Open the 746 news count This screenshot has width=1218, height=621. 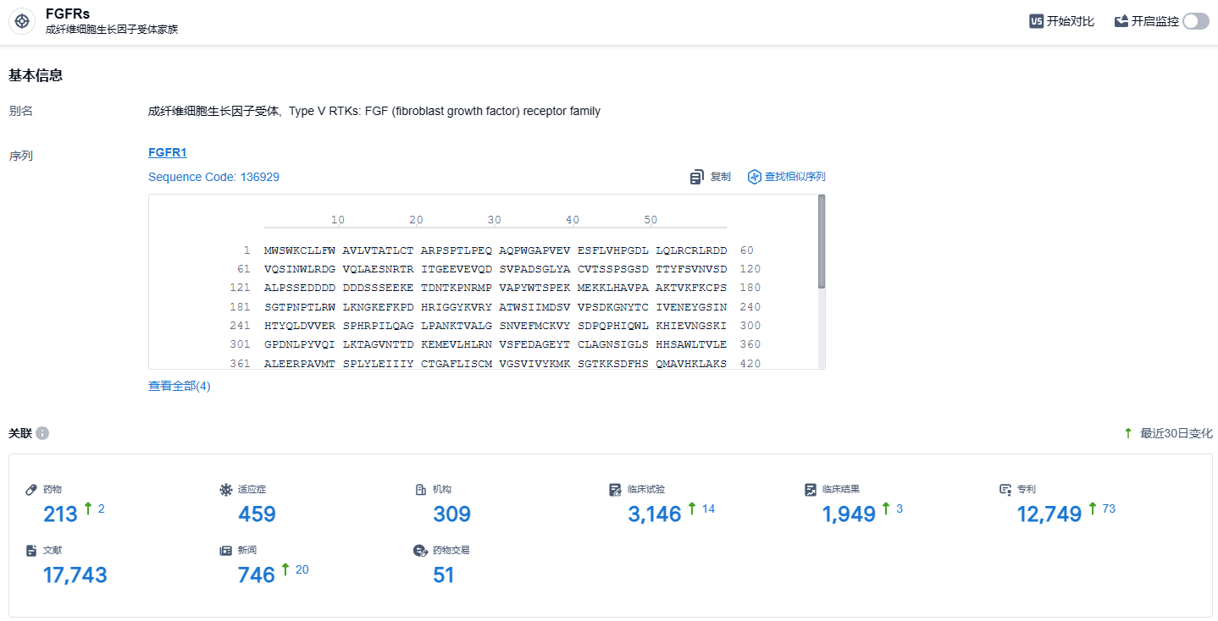tap(256, 575)
